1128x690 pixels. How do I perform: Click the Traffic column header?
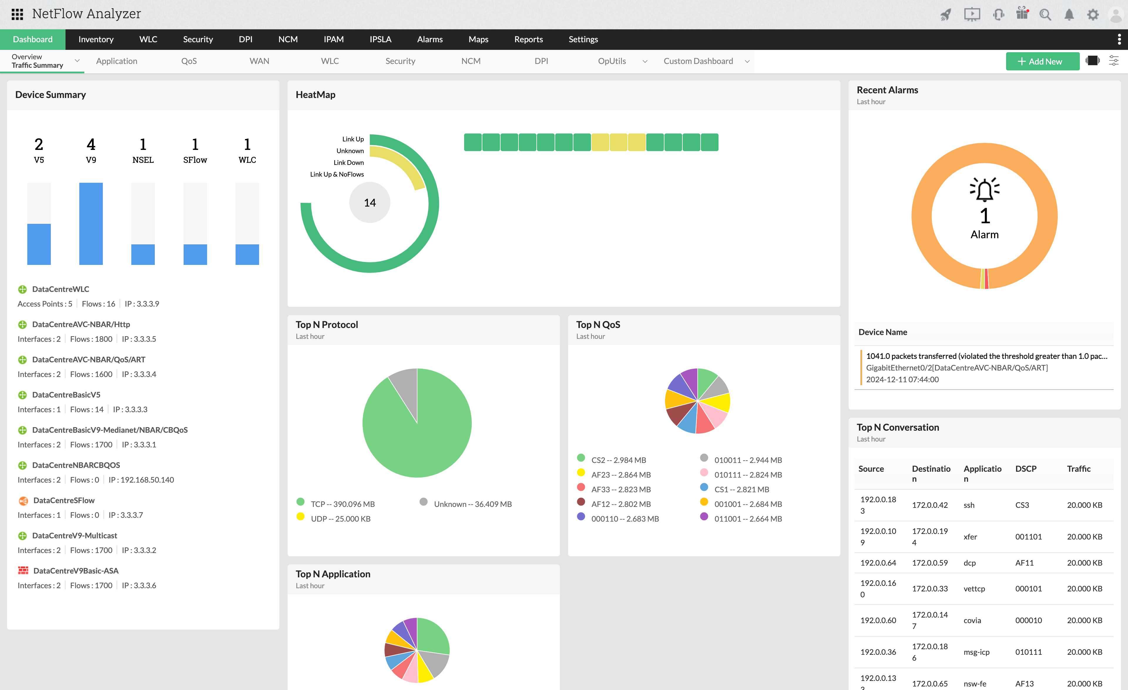coord(1079,469)
